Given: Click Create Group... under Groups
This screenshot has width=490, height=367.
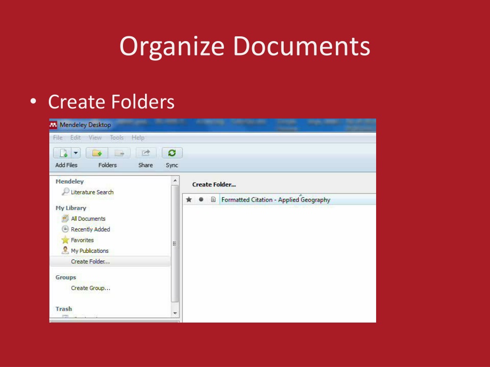Looking at the screenshot, I should 90,288.
